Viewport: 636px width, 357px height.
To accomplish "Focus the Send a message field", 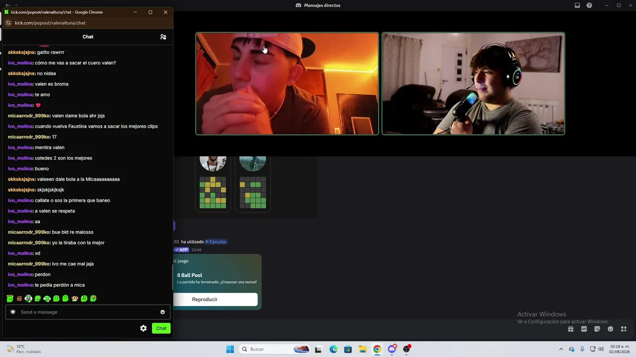I will coord(88,312).
